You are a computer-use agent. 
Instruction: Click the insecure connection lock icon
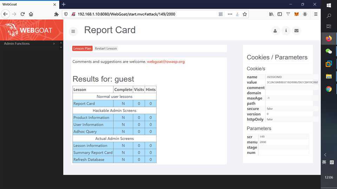[x=73, y=14]
